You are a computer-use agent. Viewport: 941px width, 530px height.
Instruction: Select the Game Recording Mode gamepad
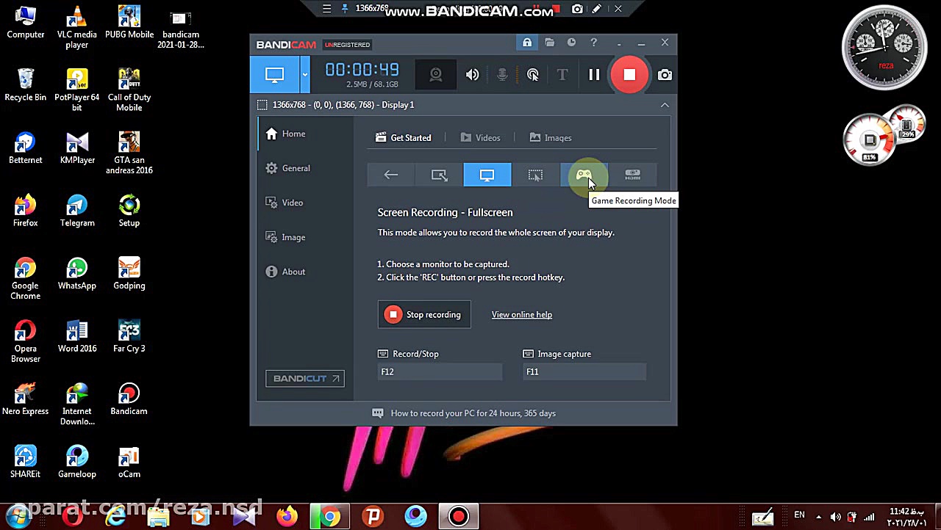584,175
